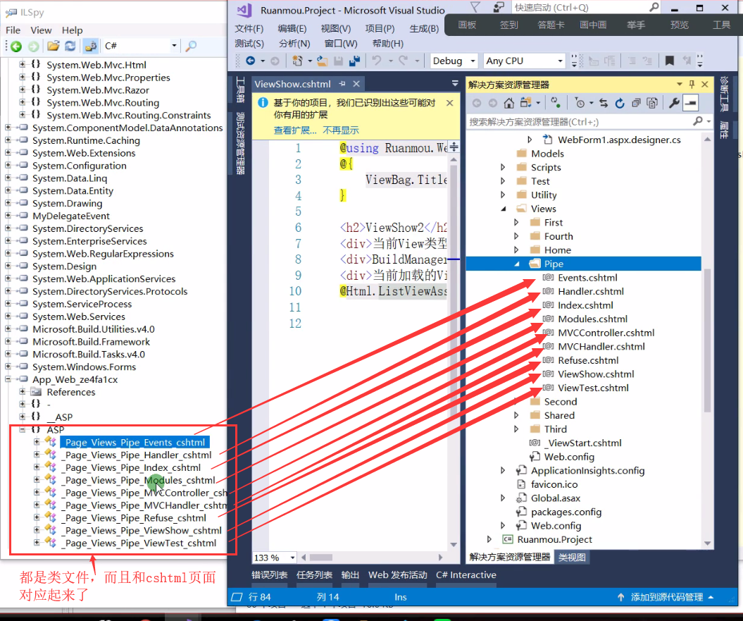Click ILSpy magnifier search icon
The image size is (743, 621).
tap(191, 46)
